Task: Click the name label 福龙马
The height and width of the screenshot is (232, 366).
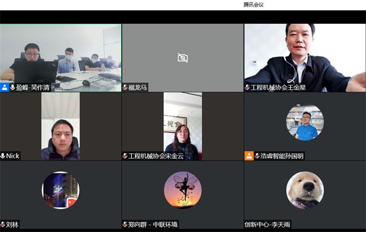Action: (x=137, y=87)
